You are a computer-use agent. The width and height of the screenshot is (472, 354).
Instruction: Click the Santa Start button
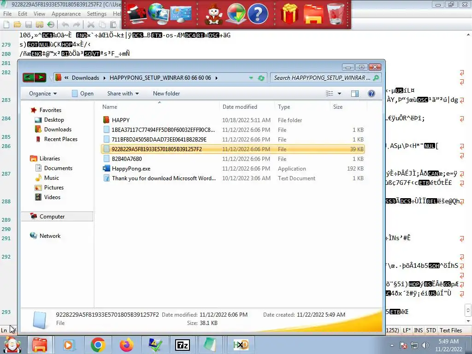(12, 345)
